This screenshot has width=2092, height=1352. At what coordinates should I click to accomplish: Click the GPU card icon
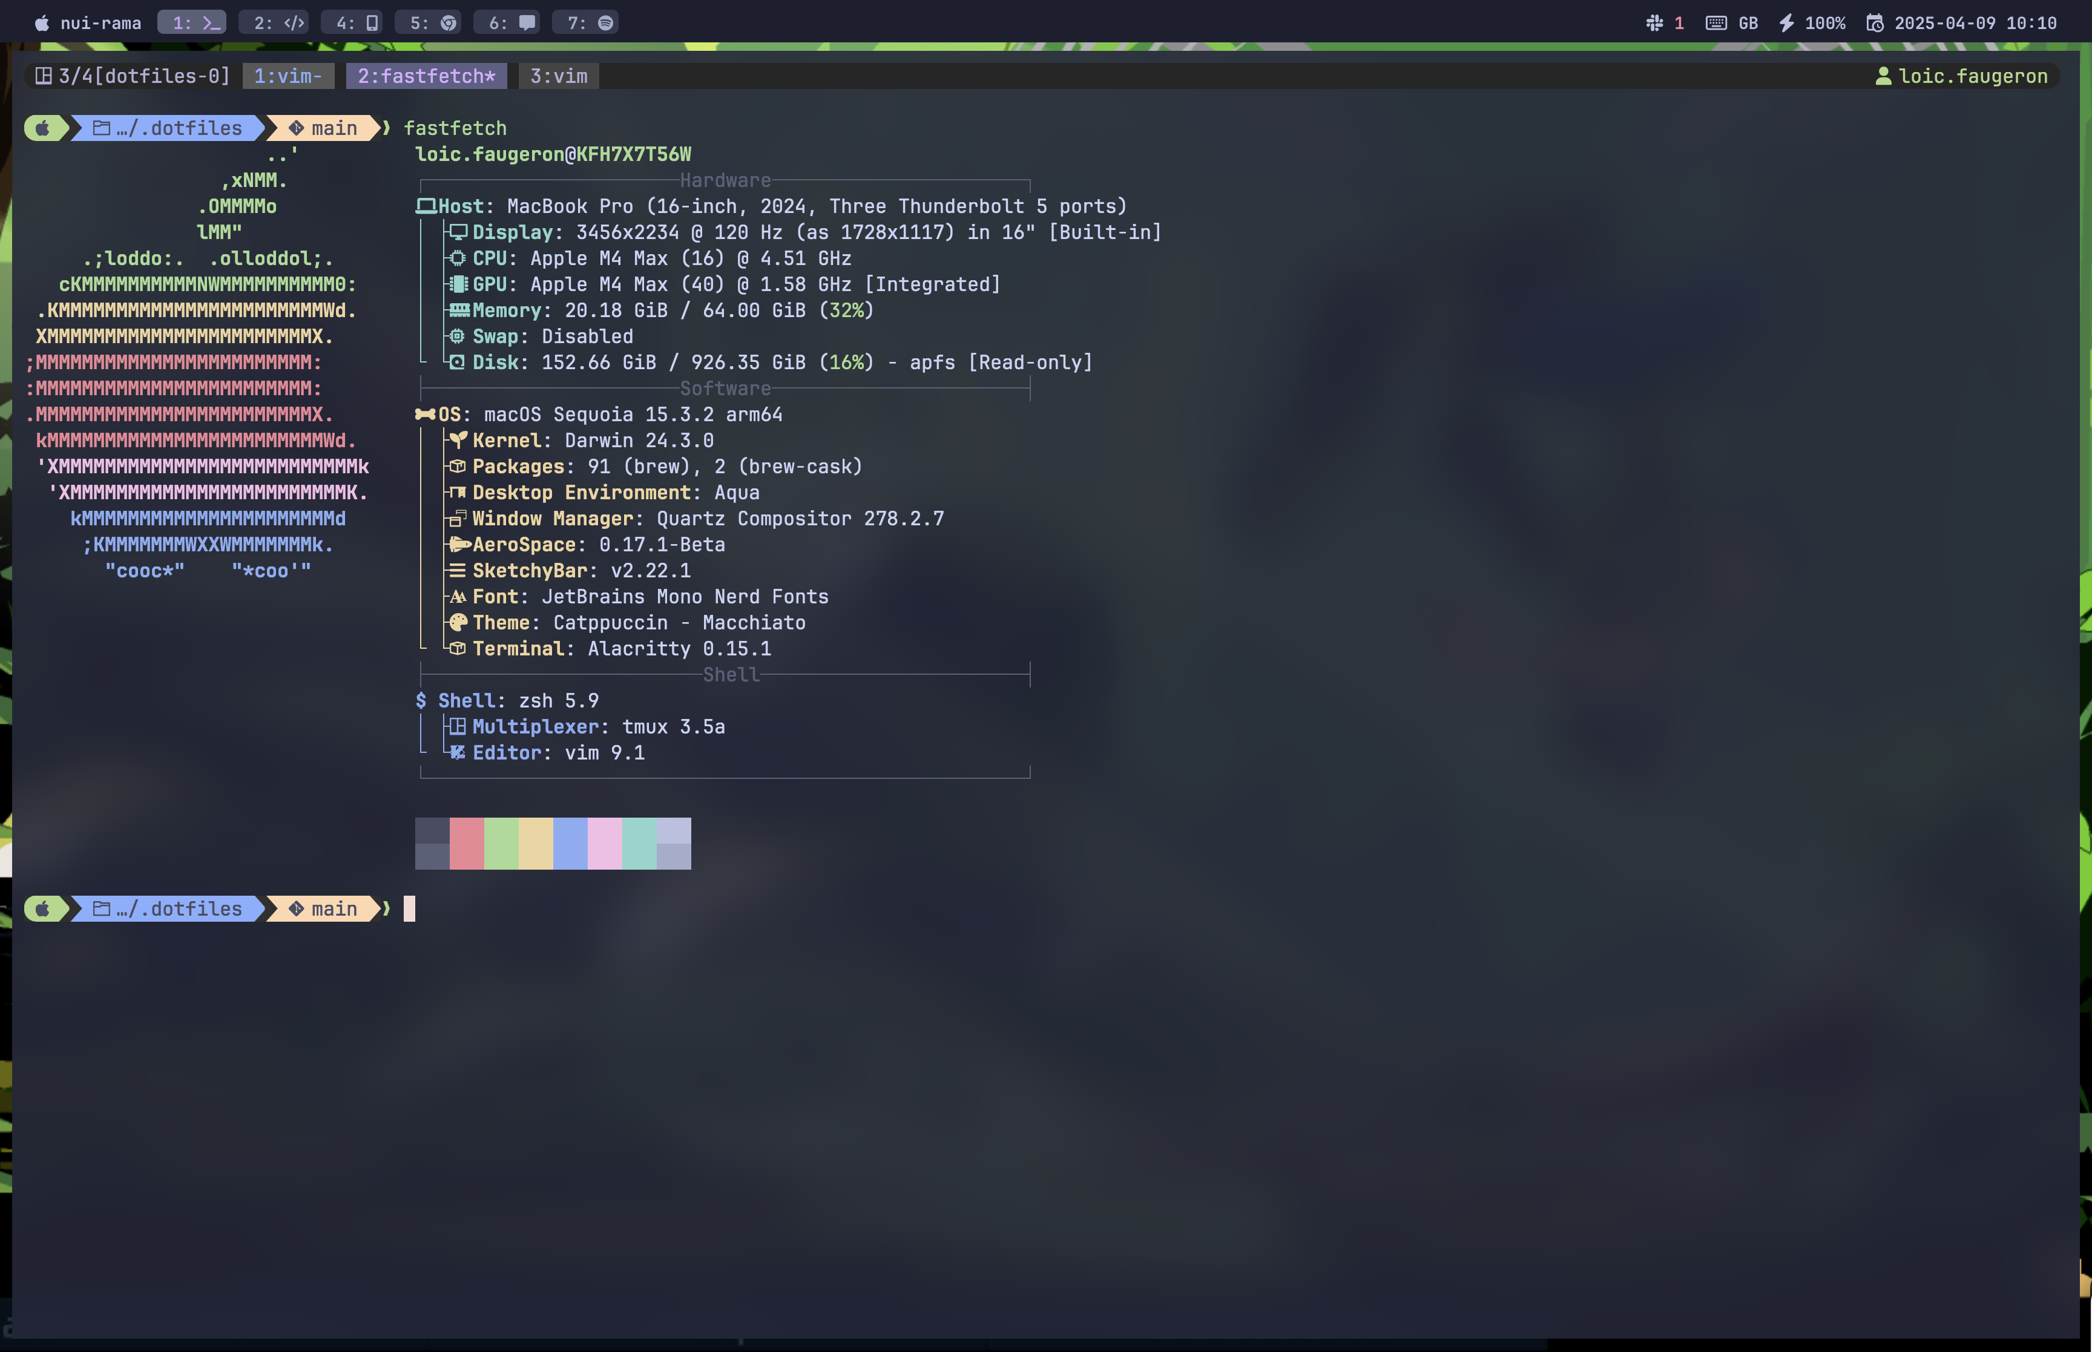coord(458,284)
